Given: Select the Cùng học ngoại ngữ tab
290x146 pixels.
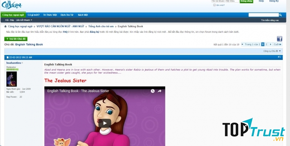Looking at the screenshot, I should 13,15.
